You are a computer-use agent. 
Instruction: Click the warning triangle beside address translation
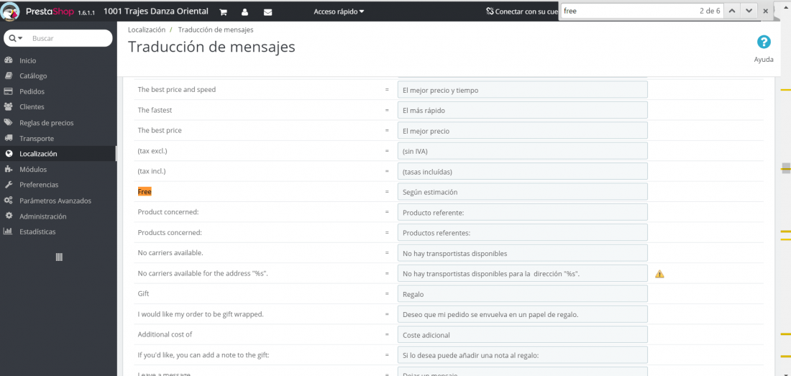tap(659, 274)
